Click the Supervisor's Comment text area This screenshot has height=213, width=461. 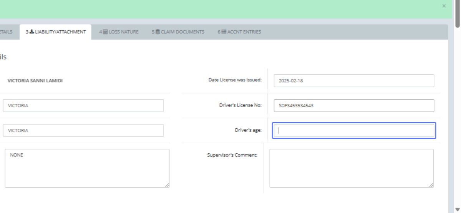tap(351, 168)
